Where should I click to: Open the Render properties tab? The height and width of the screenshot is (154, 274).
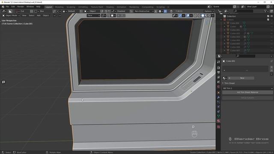218,68
